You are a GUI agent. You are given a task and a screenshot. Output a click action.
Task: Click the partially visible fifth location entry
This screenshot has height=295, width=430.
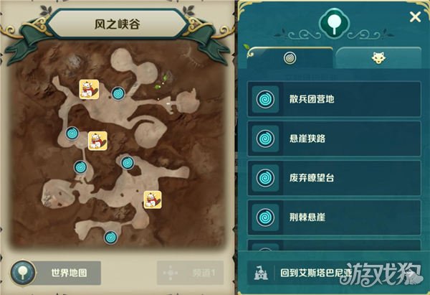[x=334, y=245]
